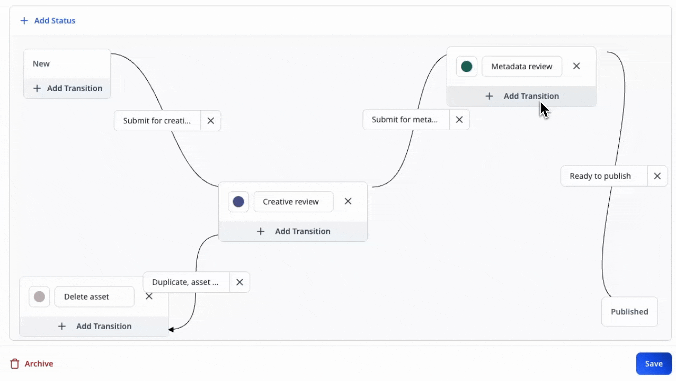
Task: Remove the Ready to publish transition
Action: 657,176
